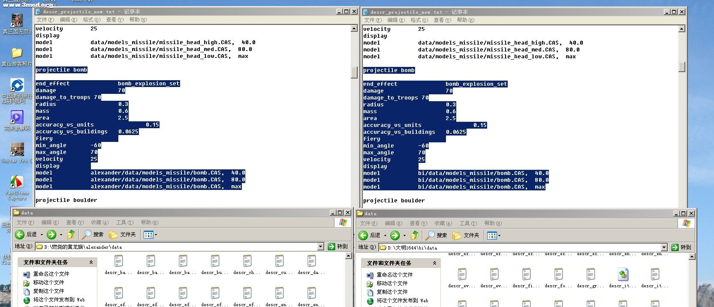The height and width of the screenshot is (307, 714).
Task: Collapse the 文件和文件夹任务 panel in the bi\data window
Action: point(434,263)
